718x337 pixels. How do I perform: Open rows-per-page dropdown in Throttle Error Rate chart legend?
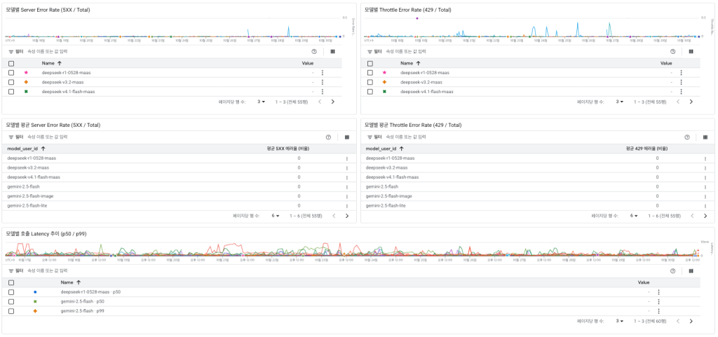620,102
